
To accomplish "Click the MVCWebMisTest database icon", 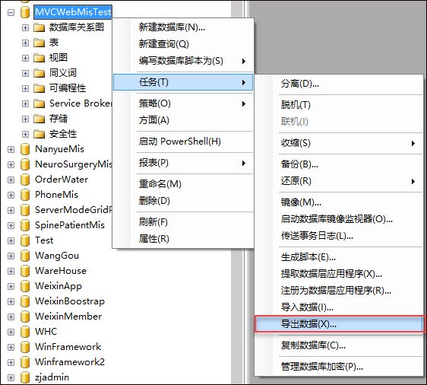I will (x=25, y=12).
